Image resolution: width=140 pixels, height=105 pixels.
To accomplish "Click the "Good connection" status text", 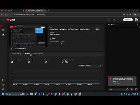I will pyautogui.click(x=20, y=49).
